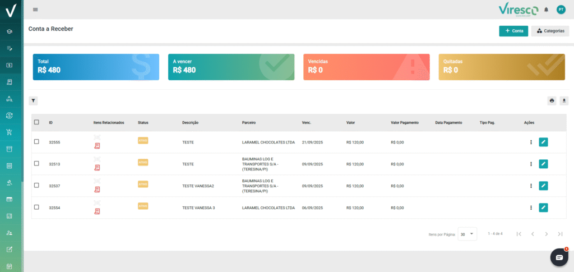
Task: Expand the three-dot actions menu for 32554
Action: 531,208
